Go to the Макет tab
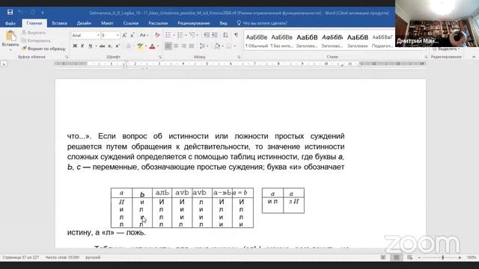Viewport: 479px width, 269px height. (x=107, y=23)
